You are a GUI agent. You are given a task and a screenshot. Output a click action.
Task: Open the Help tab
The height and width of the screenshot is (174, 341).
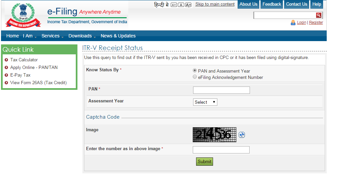[x=317, y=4]
